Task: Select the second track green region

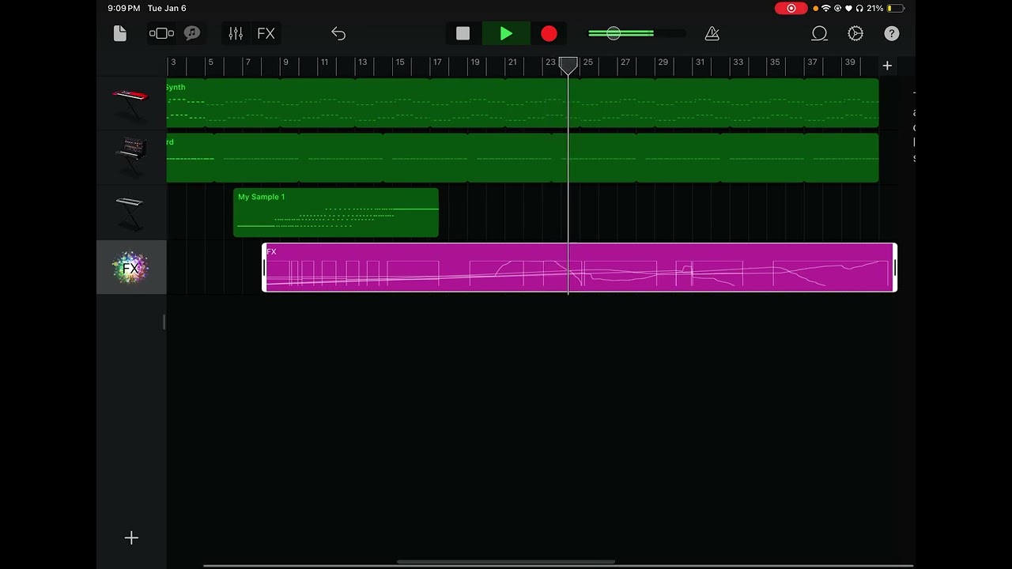Action: [x=523, y=158]
